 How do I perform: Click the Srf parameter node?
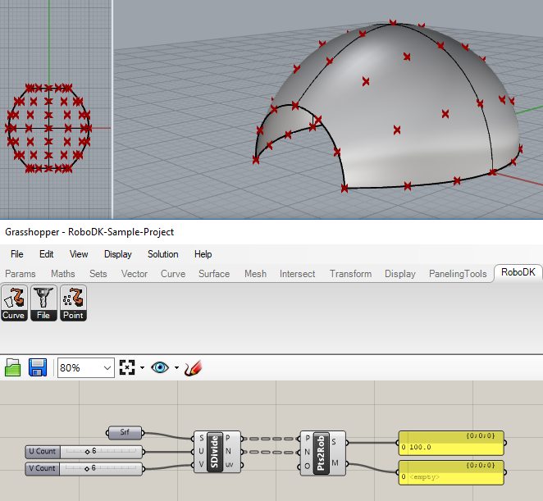[x=124, y=432]
